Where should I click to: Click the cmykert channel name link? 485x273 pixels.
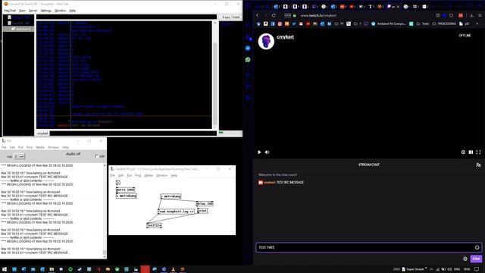coord(285,37)
